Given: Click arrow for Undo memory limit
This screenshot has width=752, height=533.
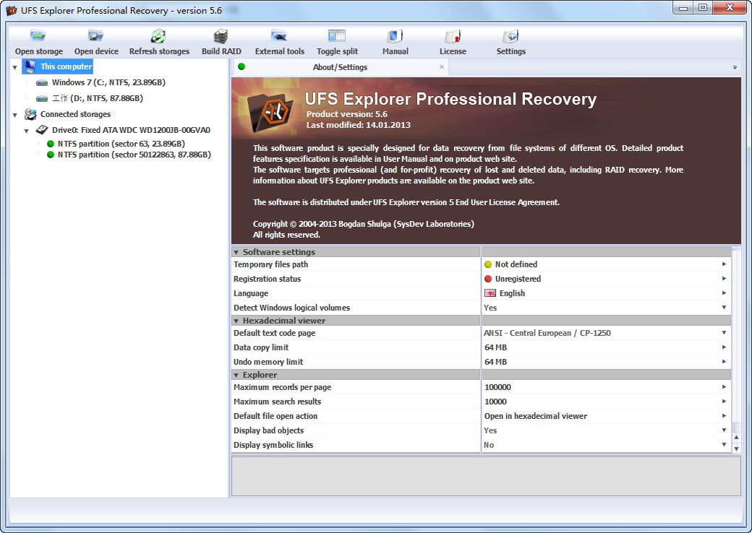Looking at the screenshot, I should coord(725,362).
